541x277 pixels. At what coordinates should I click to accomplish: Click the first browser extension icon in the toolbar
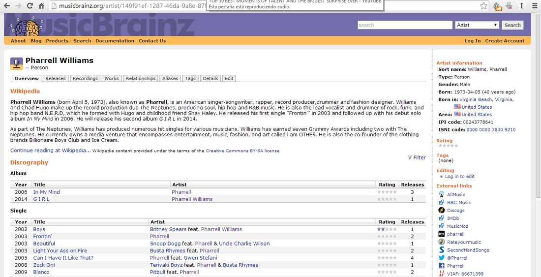tap(498, 6)
